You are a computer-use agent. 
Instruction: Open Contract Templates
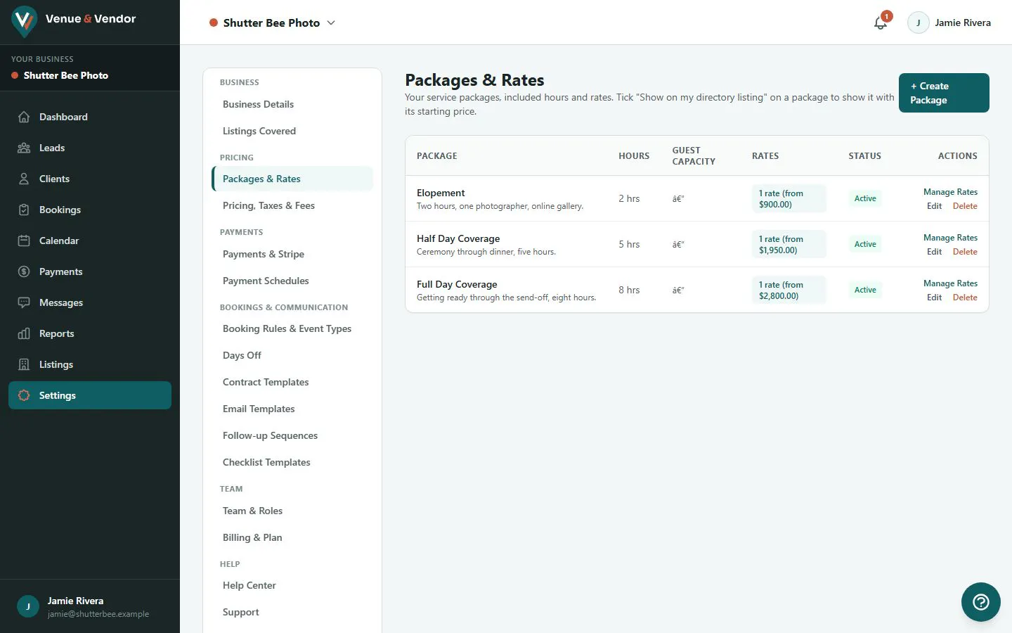point(292,382)
